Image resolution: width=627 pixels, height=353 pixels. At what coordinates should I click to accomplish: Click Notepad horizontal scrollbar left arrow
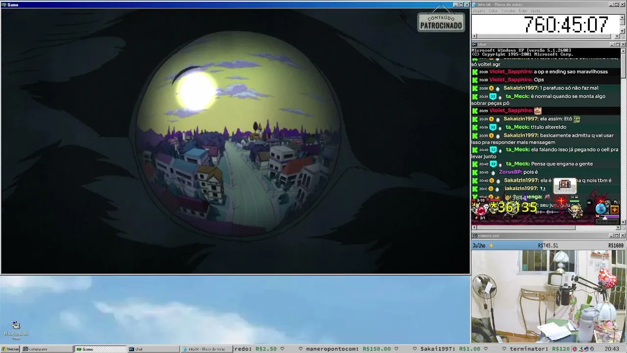(474, 36)
